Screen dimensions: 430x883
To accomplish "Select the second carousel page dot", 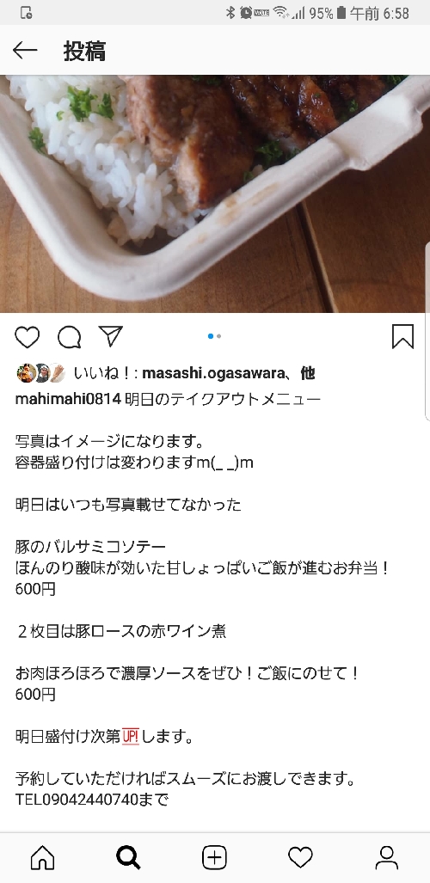I will [x=218, y=336].
